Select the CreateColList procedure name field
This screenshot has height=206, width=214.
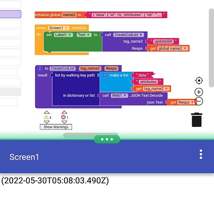point(63,68)
